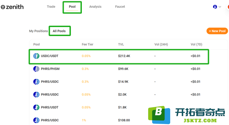Click the + New Pool button
This screenshot has width=229, height=125.
[x=217, y=31]
